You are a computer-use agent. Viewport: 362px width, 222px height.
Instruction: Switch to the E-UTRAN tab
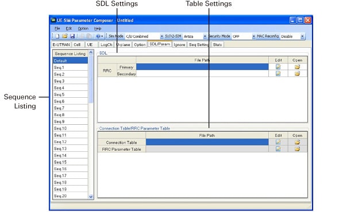pos(61,45)
